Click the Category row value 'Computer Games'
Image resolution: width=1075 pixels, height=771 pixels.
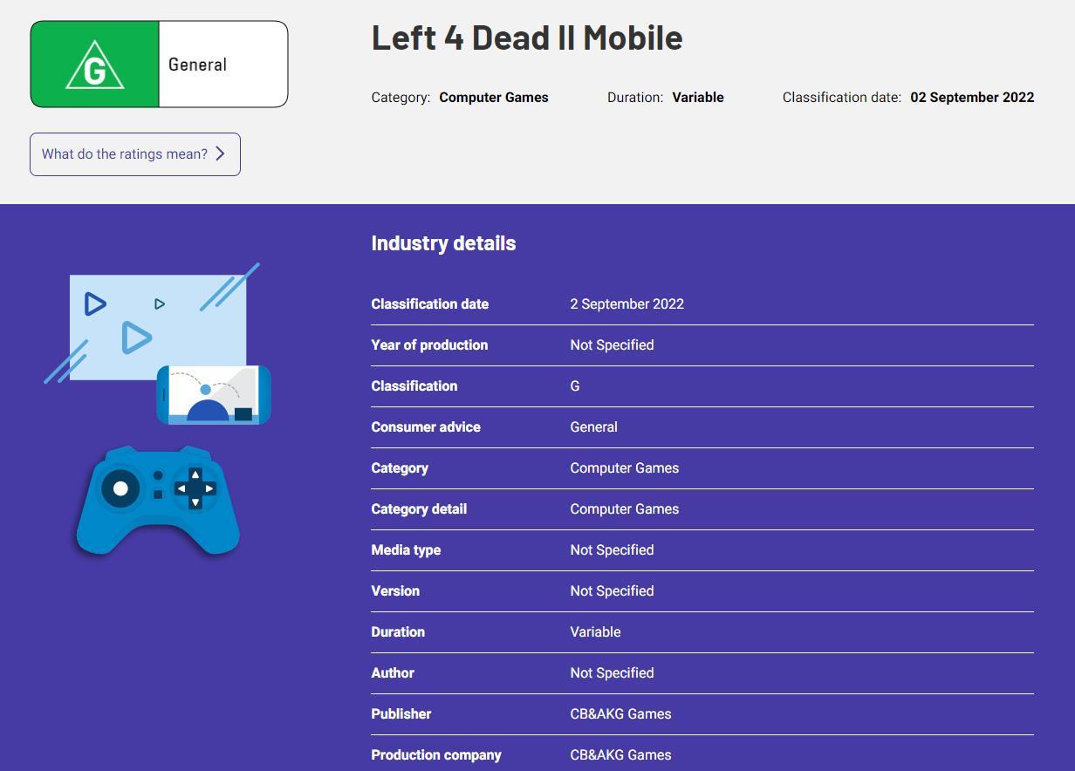pos(625,468)
